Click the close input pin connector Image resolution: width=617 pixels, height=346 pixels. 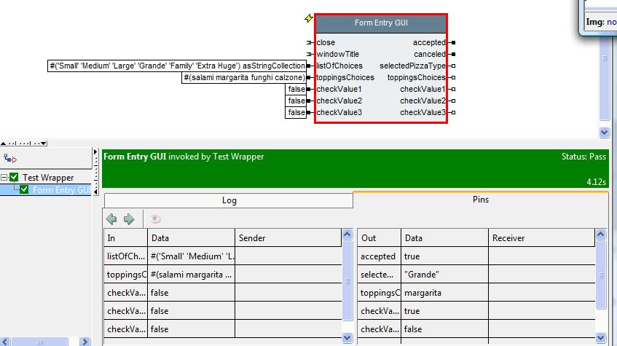point(310,43)
